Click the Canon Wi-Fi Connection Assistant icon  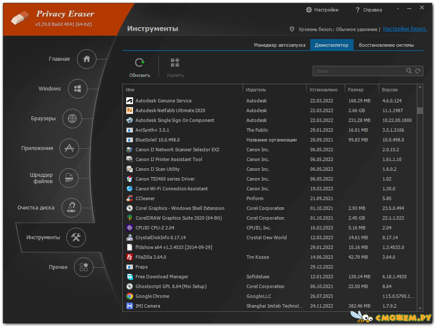click(x=130, y=189)
